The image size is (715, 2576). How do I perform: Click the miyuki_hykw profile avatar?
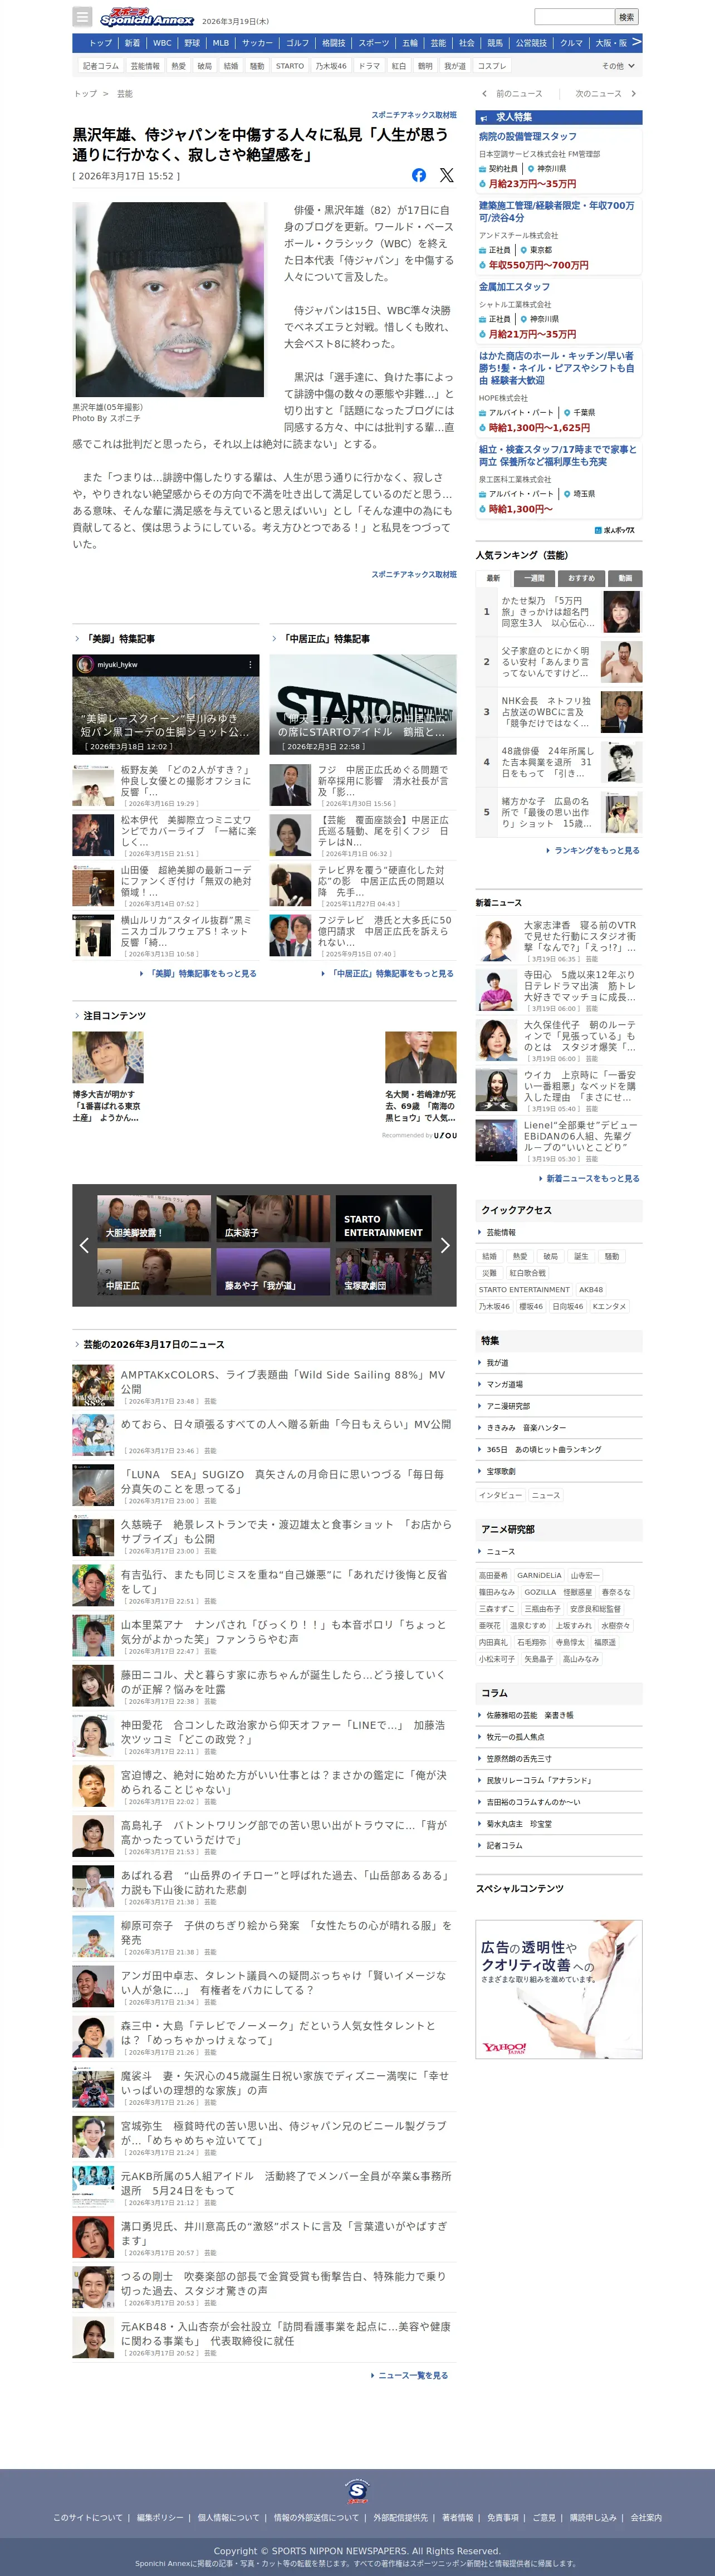pyautogui.click(x=85, y=664)
